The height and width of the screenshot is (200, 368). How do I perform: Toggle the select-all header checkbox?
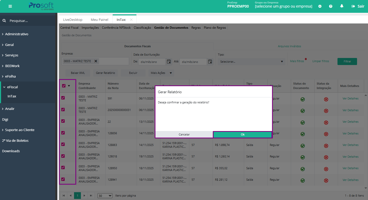(x=64, y=86)
